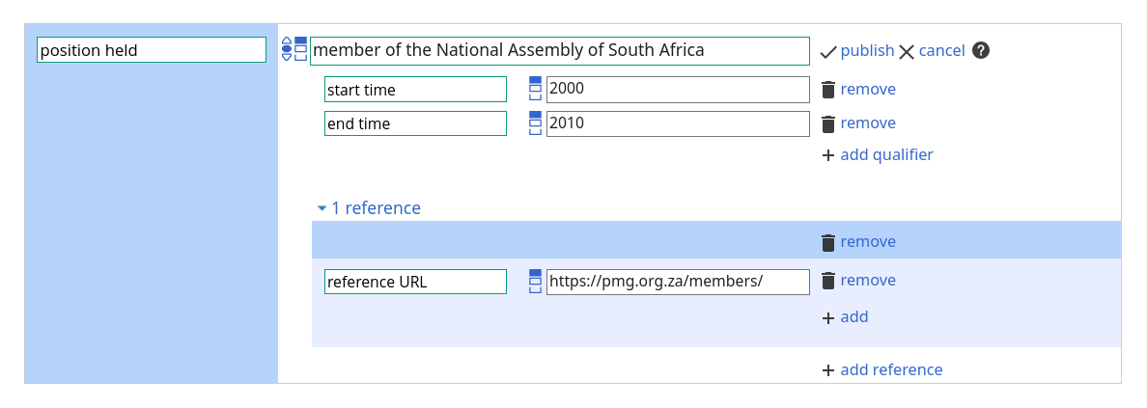Cancel editing the statement
1147x408 pixels.
tap(932, 51)
